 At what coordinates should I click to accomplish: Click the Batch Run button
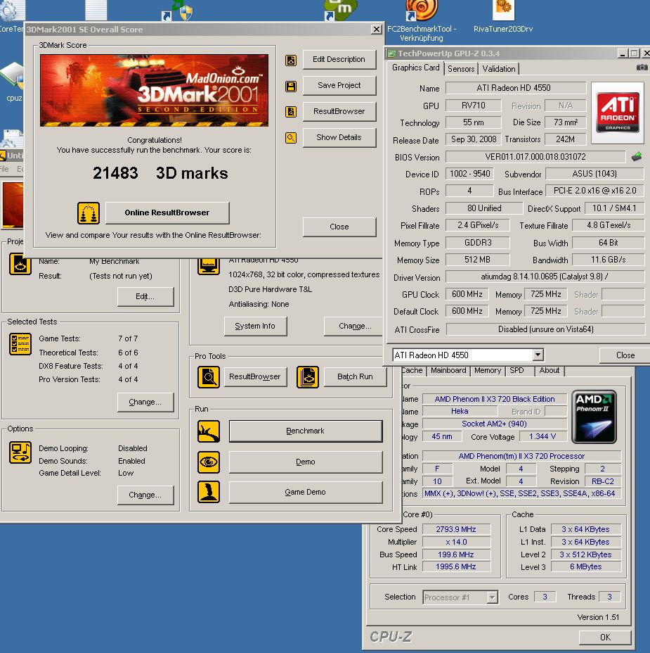click(355, 377)
